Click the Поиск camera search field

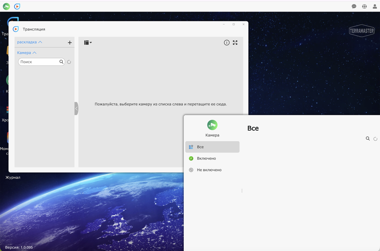[41, 62]
